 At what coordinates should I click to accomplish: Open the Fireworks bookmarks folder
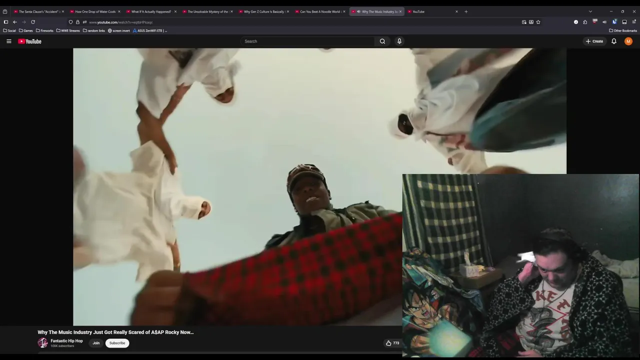pyautogui.click(x=44, y=30)
